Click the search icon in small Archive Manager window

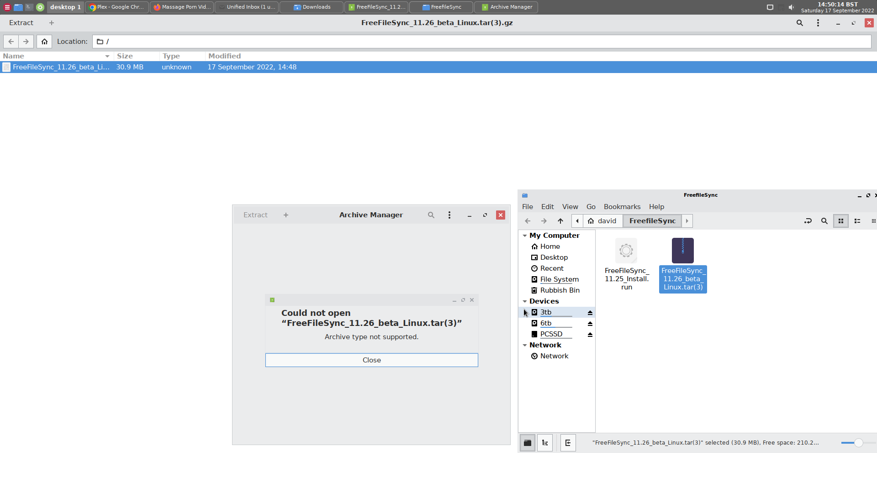[431, 215]
